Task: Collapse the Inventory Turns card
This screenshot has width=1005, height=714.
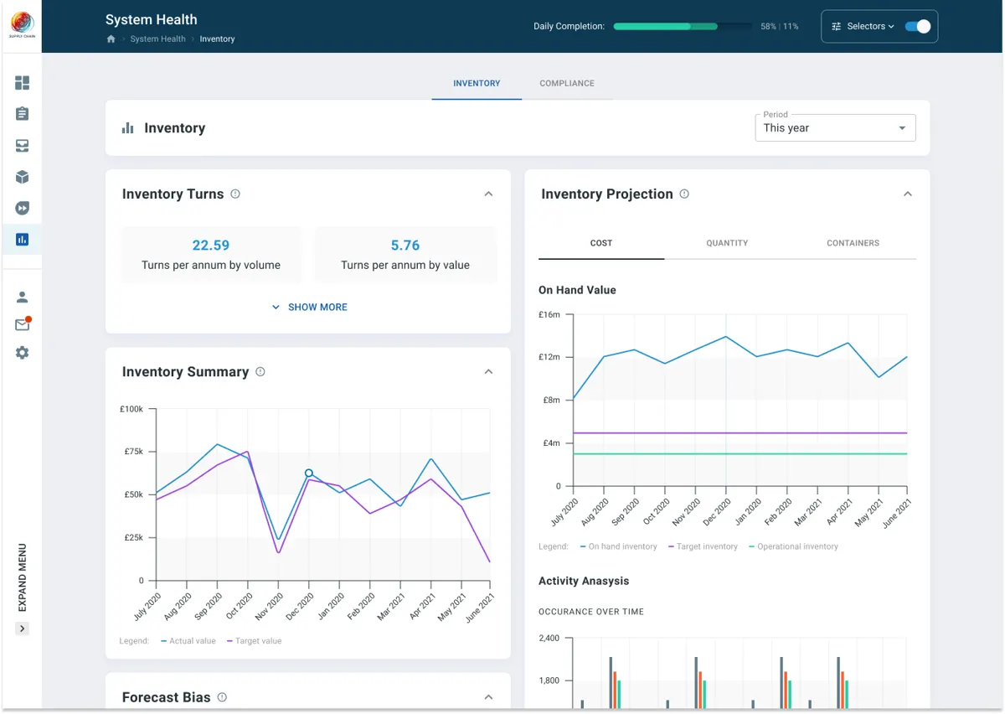Action: [x=489, y=194]
